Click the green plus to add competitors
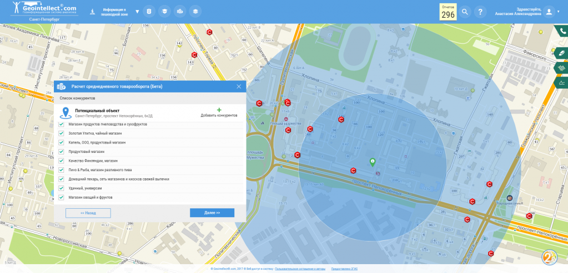The width and height of the screenshot is (568, 273). [219, 110]
